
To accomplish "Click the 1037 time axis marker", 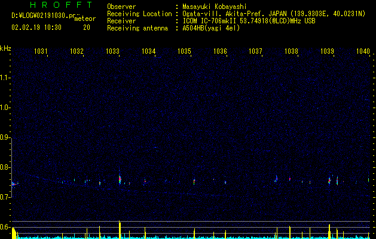I will coord(255,51).
